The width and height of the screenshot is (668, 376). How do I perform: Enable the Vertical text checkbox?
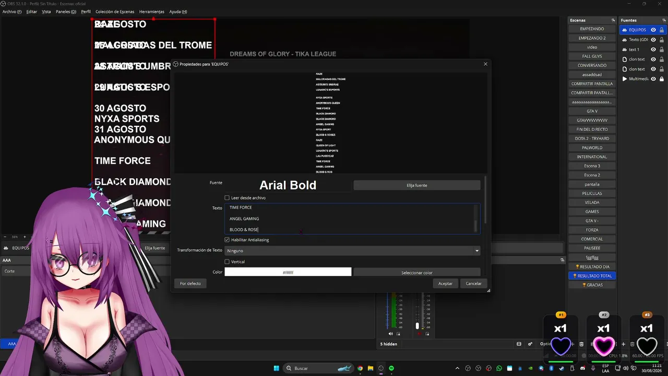click(227, 262)
